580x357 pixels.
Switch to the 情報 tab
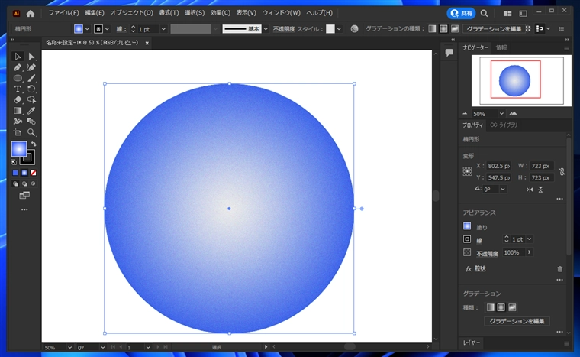click(501, 47)
